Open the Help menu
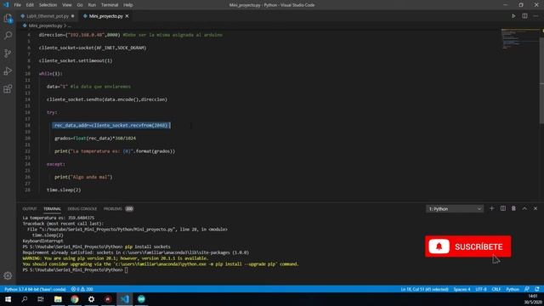The height and width of the screenshot is (306, 544). [x=128, y=5]
